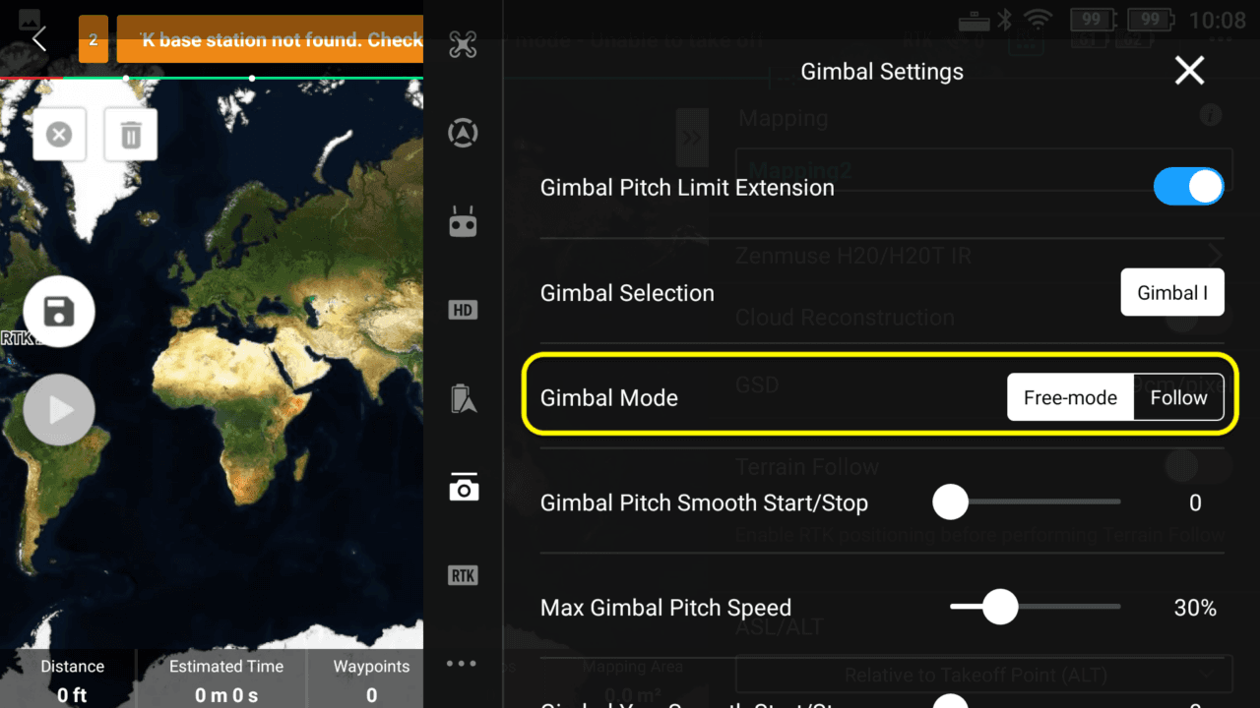This screenshot has width=1260, height=708.
Task: Toggle Gimbal Pitch Limit Extension switch
Action: click(1188, 187)
